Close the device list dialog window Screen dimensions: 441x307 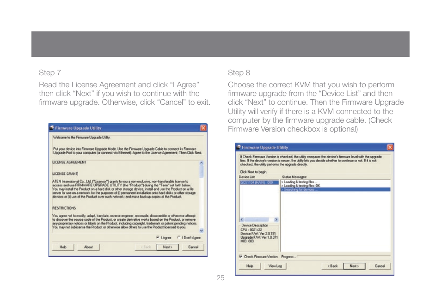click(x=390, y=147)
